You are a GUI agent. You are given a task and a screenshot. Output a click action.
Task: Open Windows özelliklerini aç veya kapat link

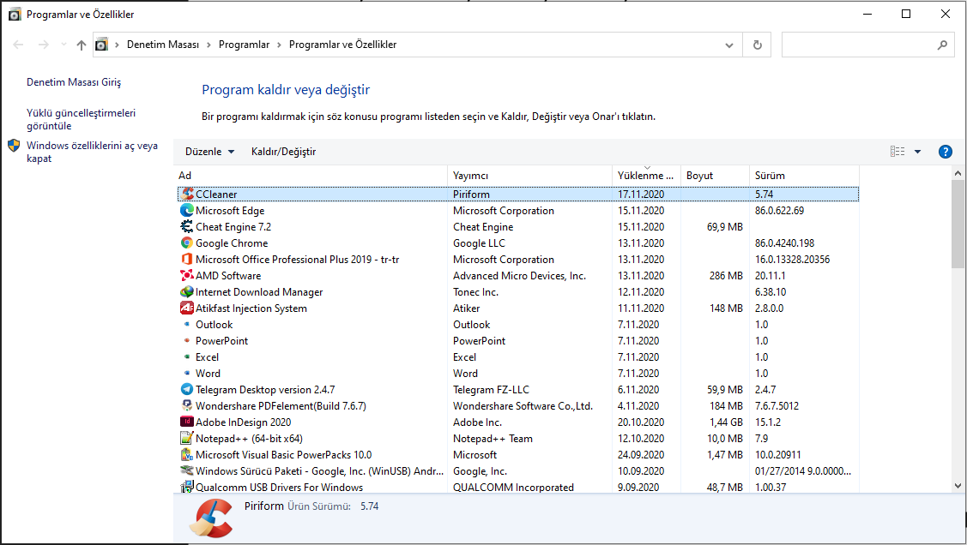point(92,152)
